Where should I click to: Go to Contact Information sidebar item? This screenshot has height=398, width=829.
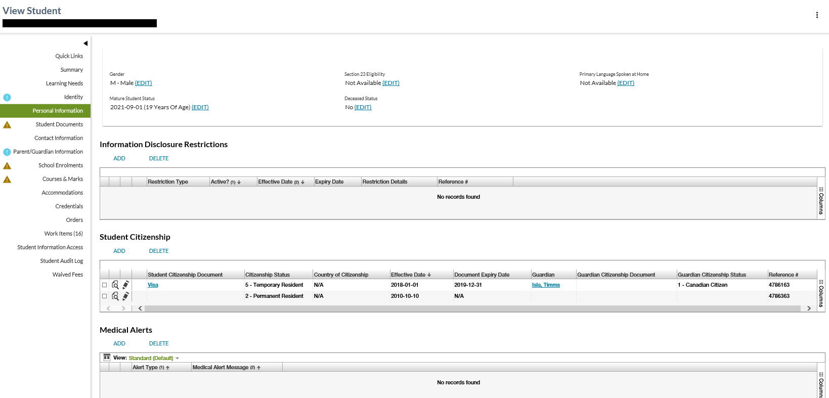pos(59,138)
